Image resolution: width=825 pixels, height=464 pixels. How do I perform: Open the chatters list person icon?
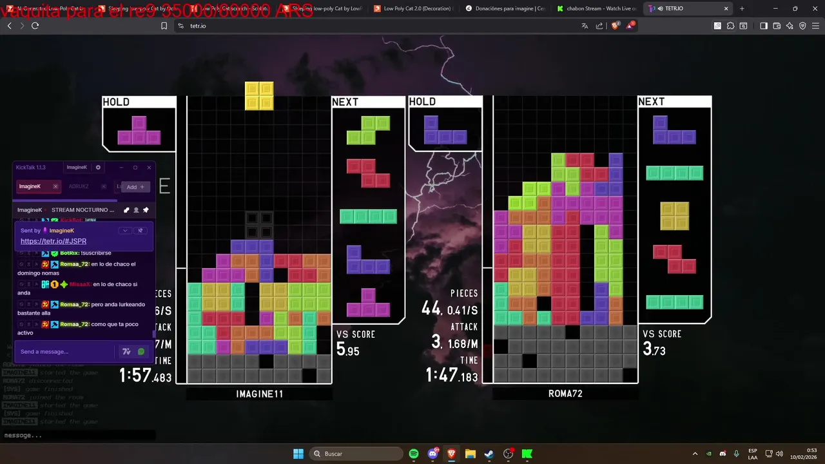point(136,210)
